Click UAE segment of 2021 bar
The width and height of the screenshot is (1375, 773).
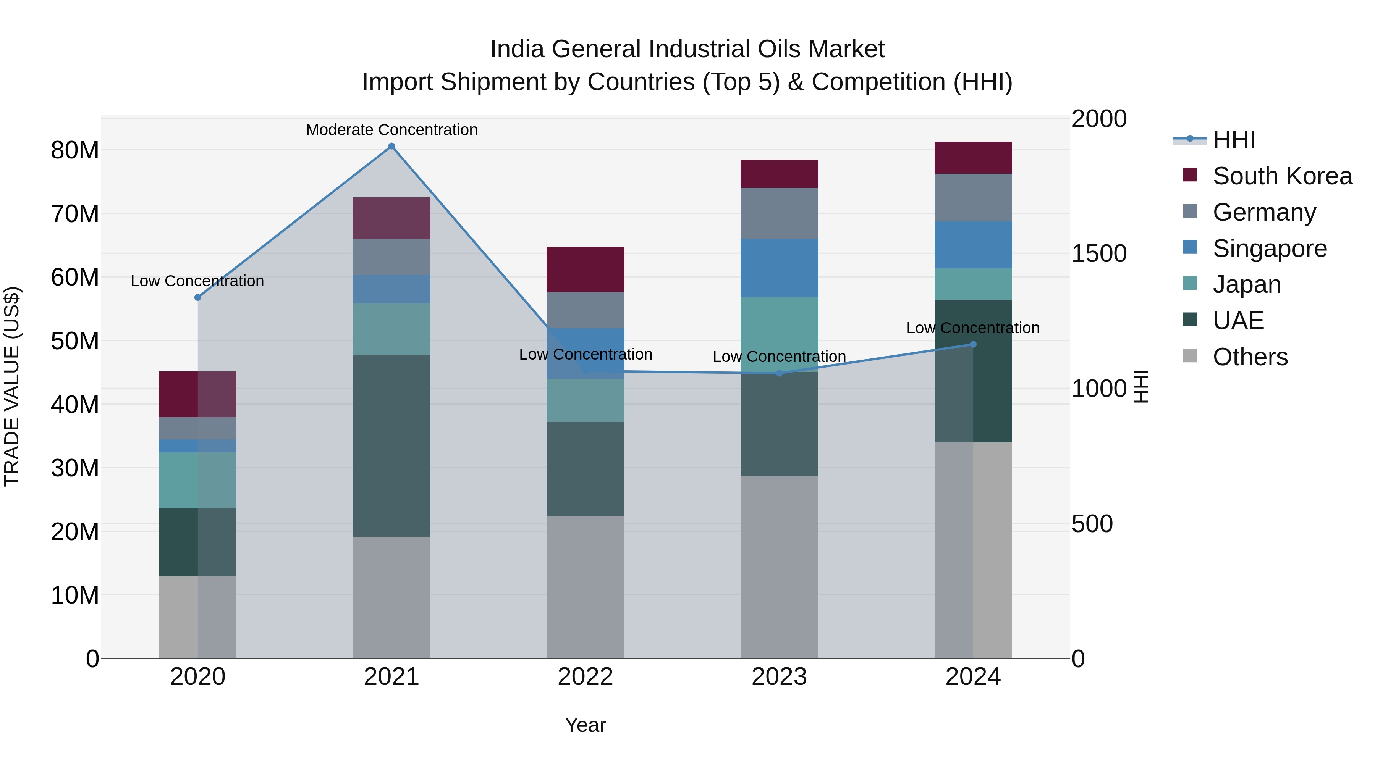[x=392, y=446]
